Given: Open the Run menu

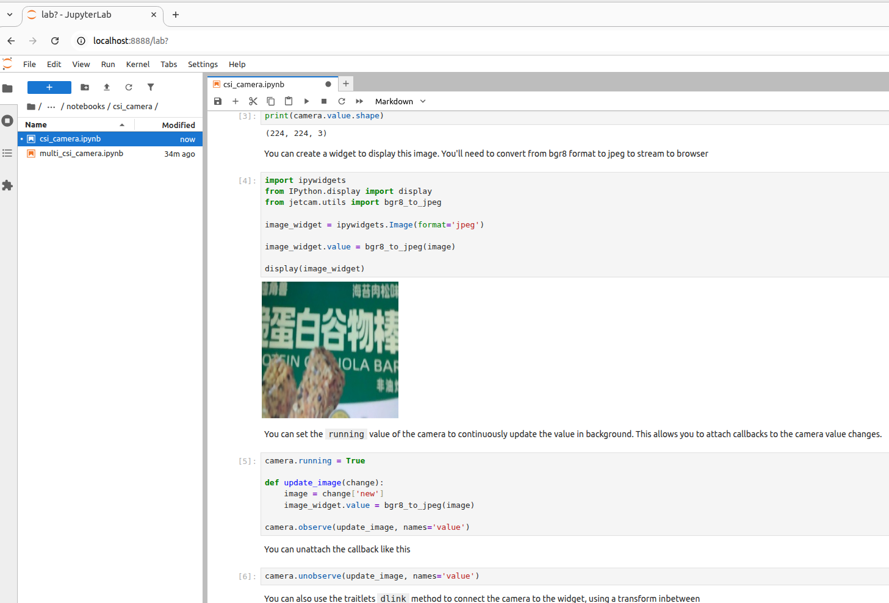Looking at the screenshot, I should tap(108, 64).
